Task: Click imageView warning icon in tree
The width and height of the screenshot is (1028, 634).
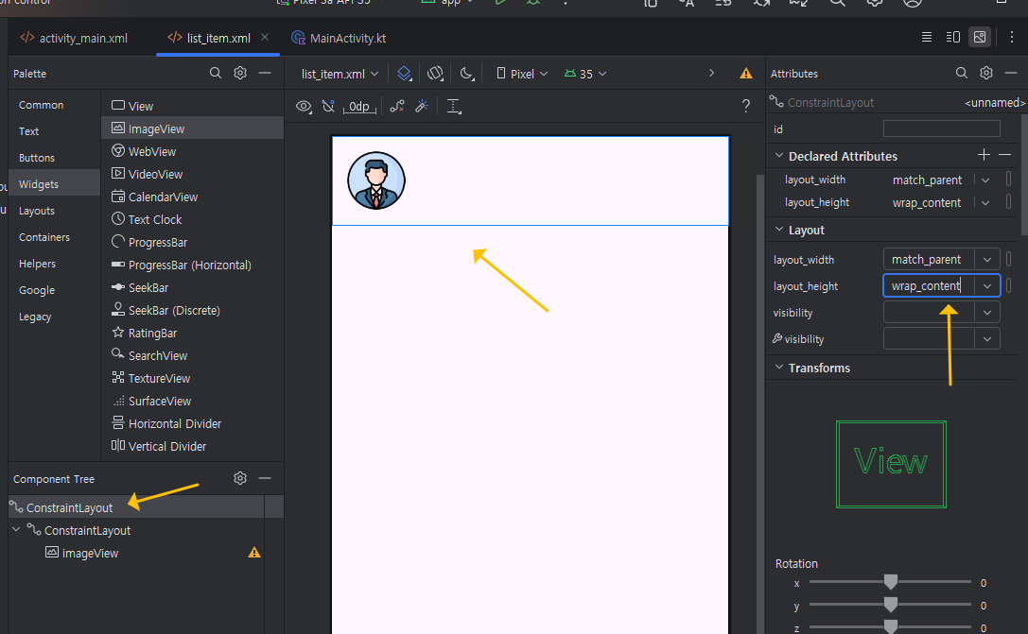Action: (254, 552)
